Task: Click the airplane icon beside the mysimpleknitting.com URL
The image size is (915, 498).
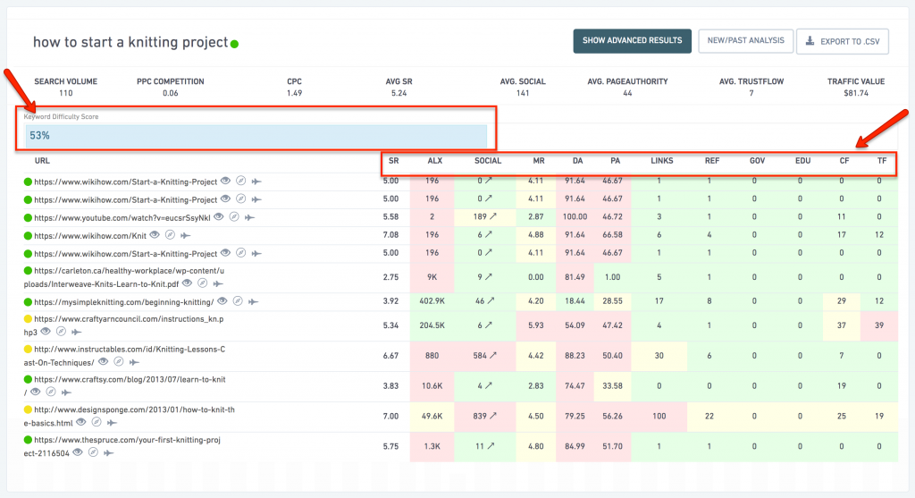Action: pyautogui.click(x=253, y=302)
